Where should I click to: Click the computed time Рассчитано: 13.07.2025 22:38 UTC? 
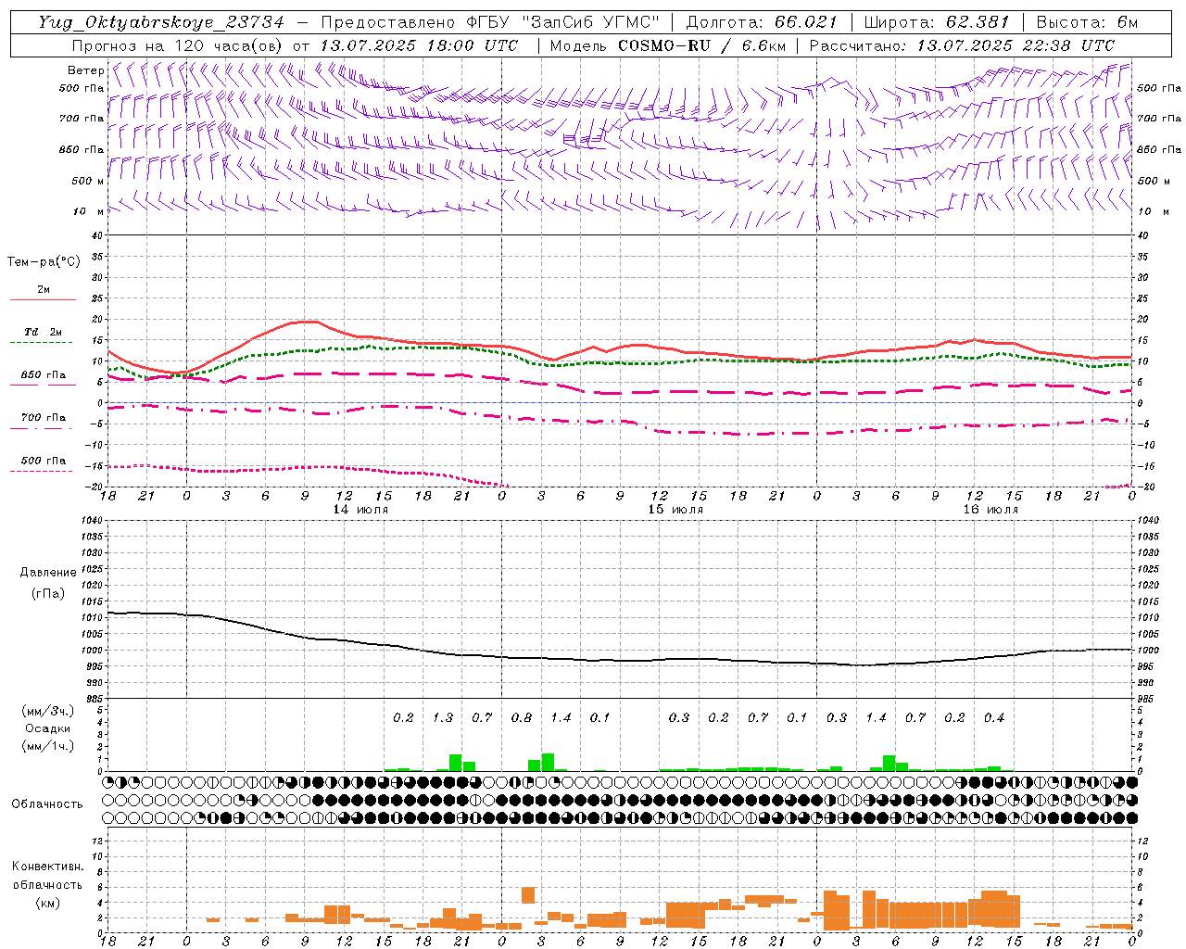[x=962, y=45]
